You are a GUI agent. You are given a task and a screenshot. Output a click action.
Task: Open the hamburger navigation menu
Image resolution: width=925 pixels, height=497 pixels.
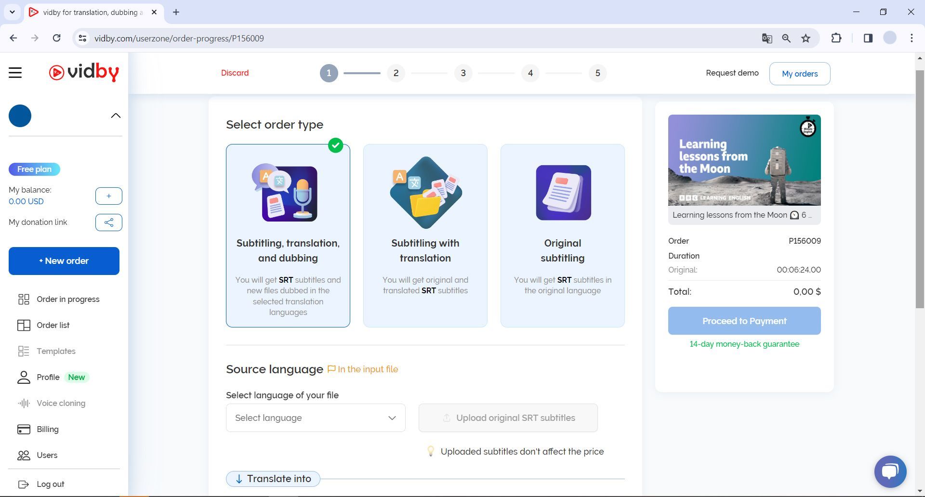pos(15,72)
